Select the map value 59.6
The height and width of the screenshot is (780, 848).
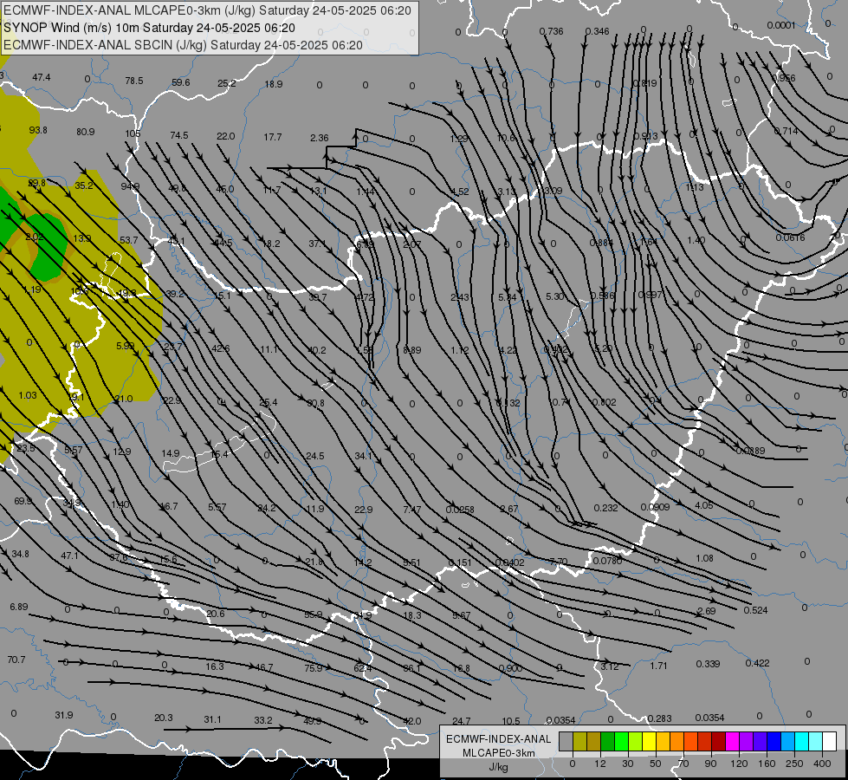pos(181,82)
